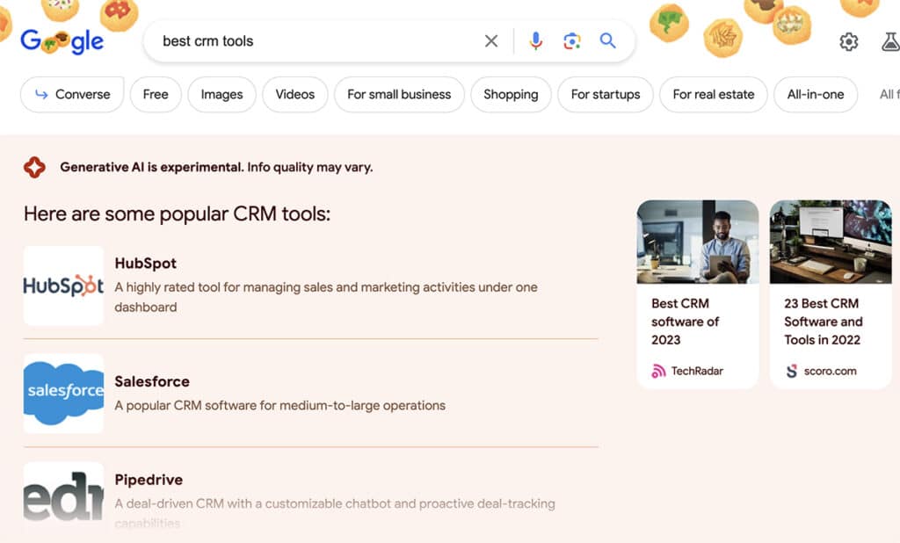The image size is (900, 543).
Task: Switch to Shopping results
Action: [x=511, y=94]
